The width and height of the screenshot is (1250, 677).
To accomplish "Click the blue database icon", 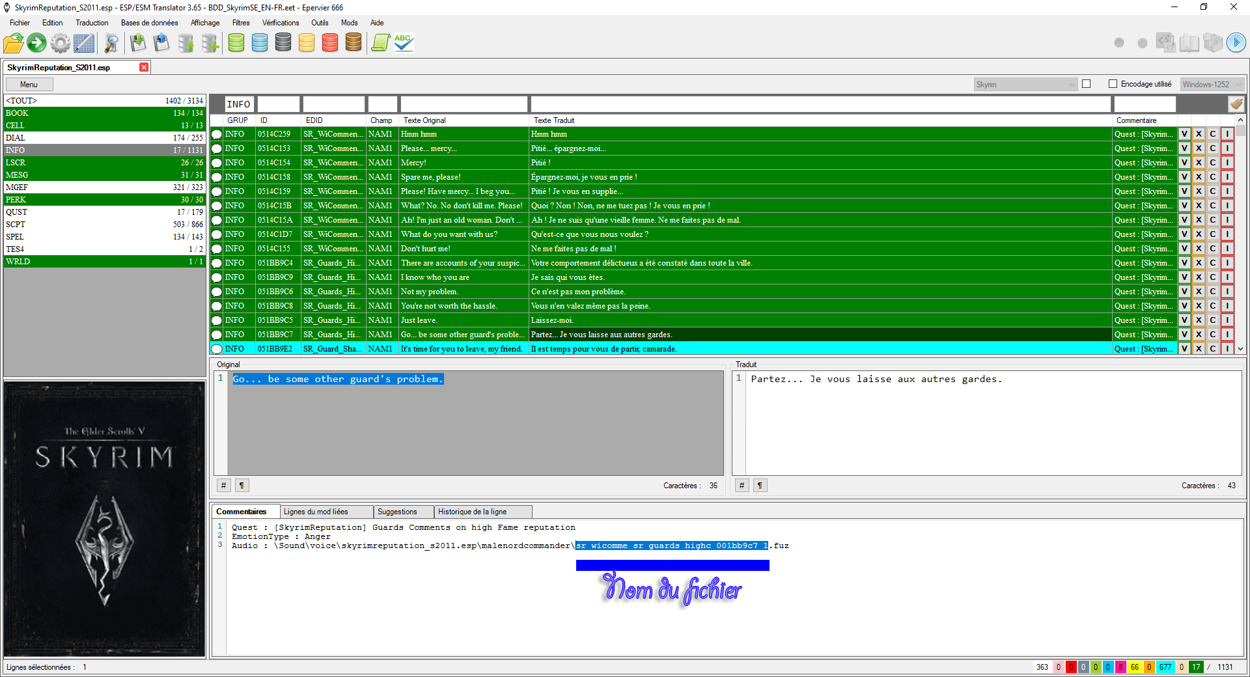I will (x=260, y=43).
